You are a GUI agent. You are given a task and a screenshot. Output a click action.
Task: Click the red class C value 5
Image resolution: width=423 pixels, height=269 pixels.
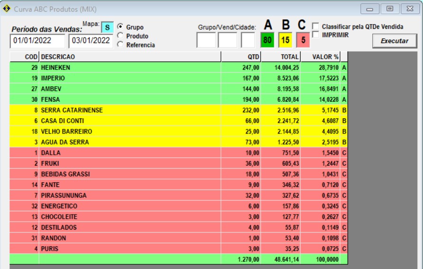click(303, 41)
